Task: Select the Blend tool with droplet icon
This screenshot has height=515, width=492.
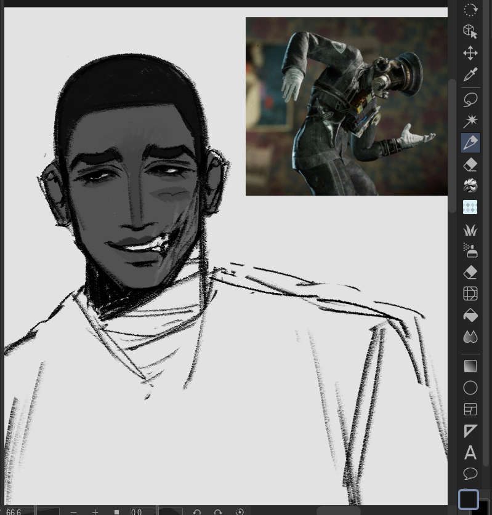Action: point(470,337)
